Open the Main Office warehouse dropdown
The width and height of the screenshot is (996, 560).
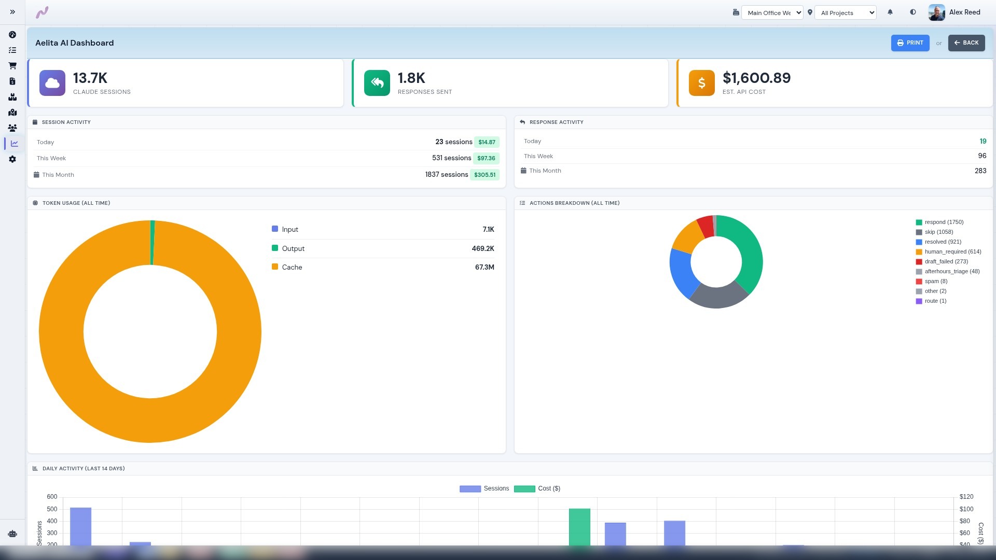pyautogui.click(x=772, y=13)
